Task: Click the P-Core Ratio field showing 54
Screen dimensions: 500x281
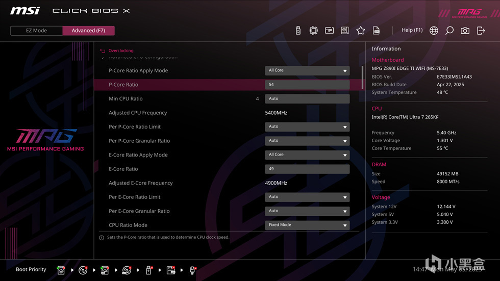Action: 307,85
